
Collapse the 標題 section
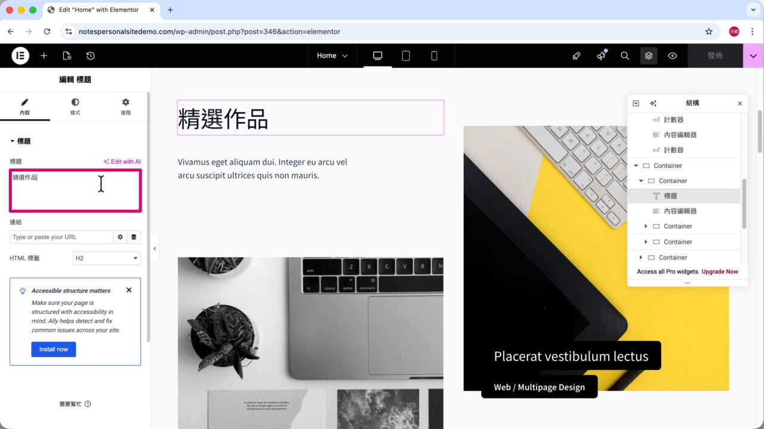click(20, 141)
